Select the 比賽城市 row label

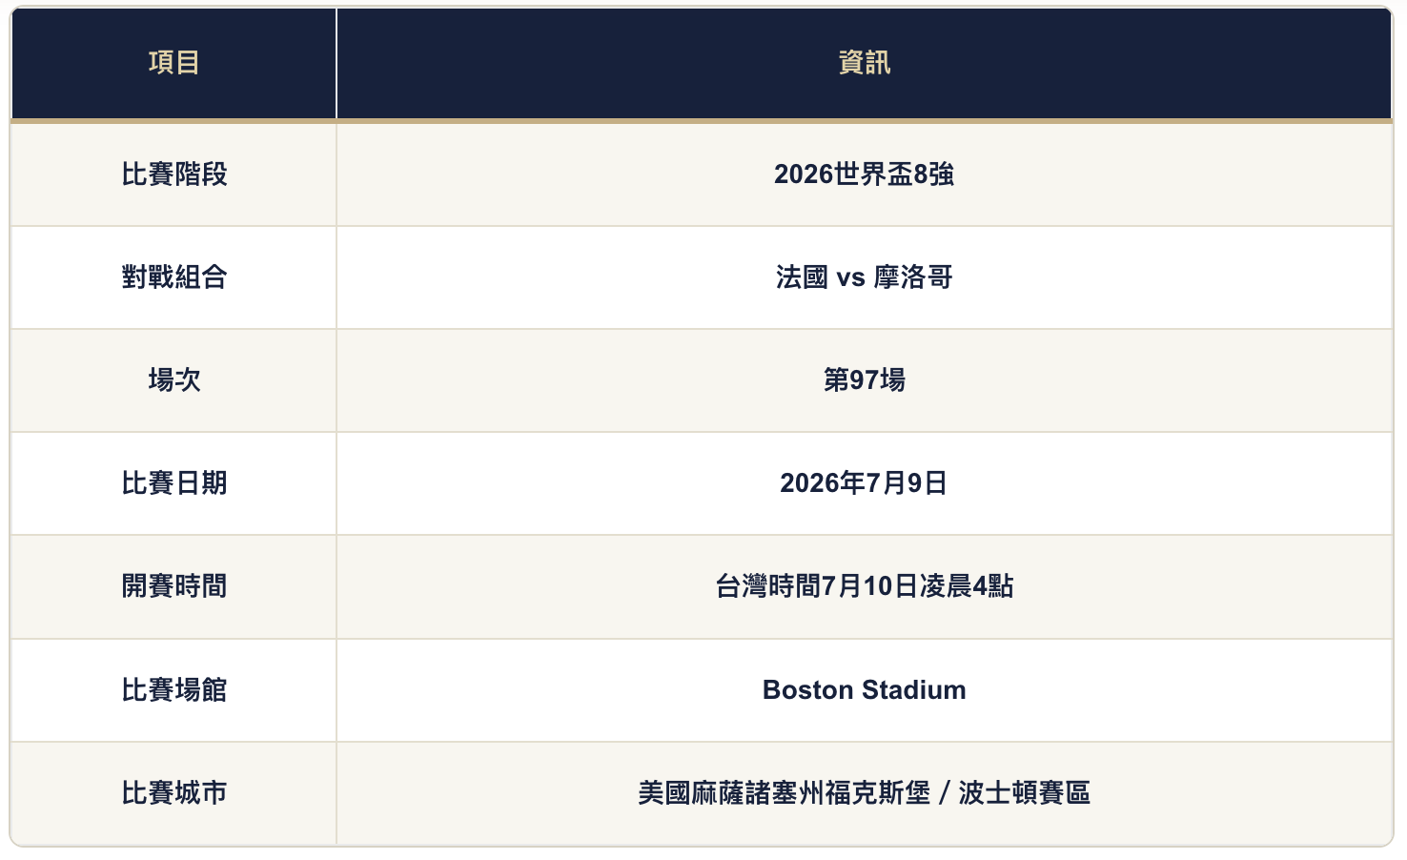pos(173,793)
